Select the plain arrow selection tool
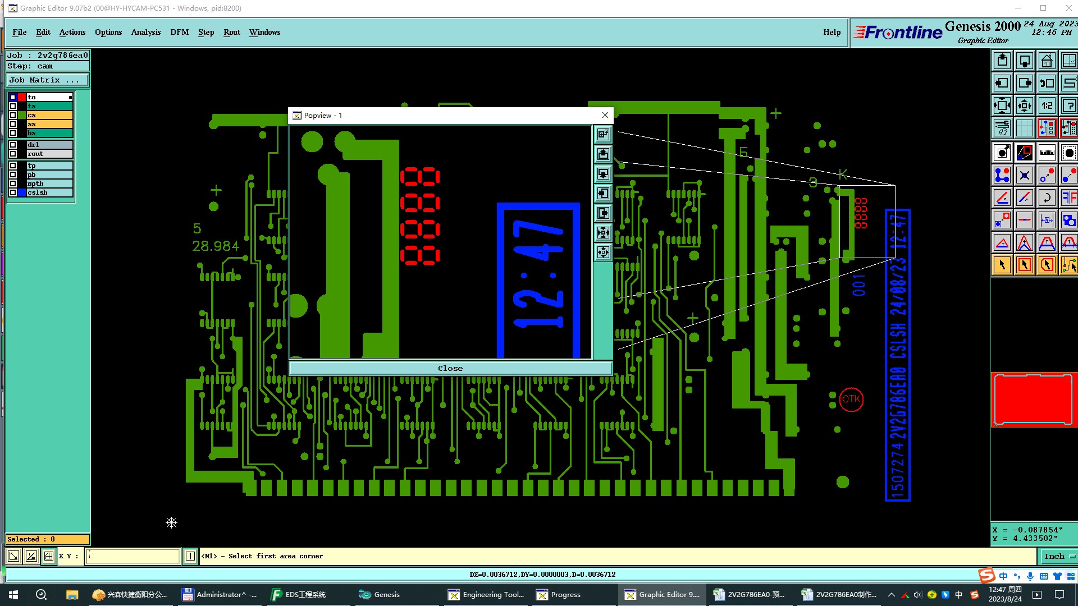This screenshot has width=1078, height=606. coord(1002,265)
